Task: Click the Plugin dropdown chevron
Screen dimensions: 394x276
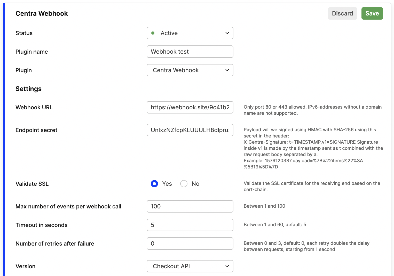Action: point(227,70)
